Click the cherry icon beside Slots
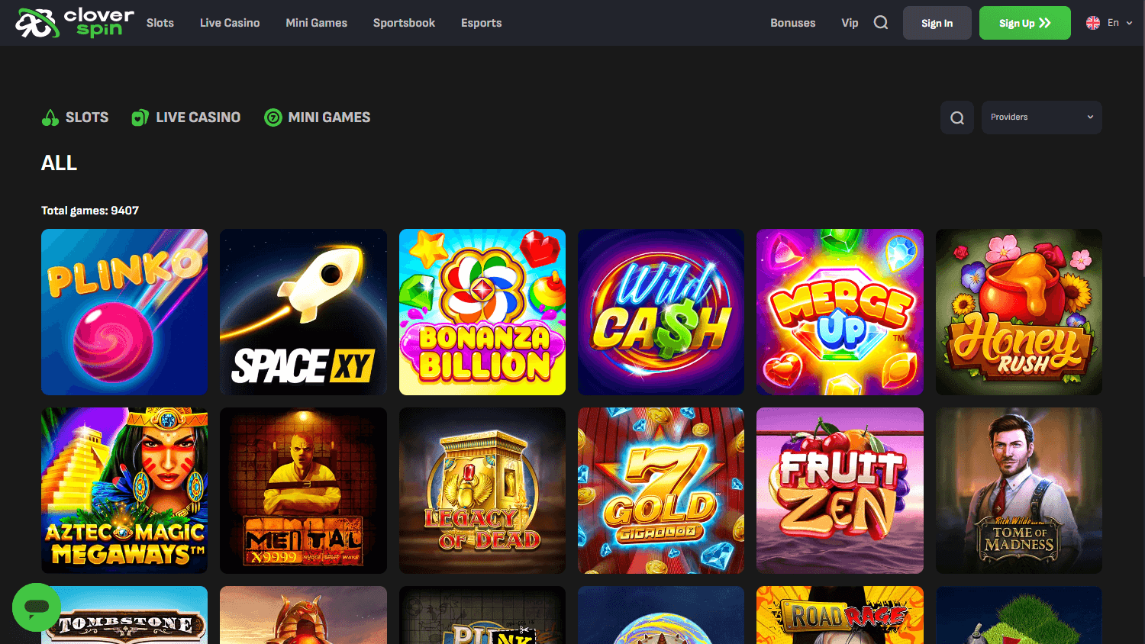1145x644 pixels. (50, 118)
